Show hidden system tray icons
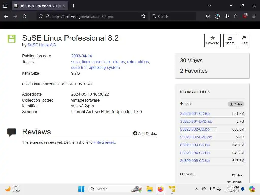260x195 pixels. [x=196, y=189]
